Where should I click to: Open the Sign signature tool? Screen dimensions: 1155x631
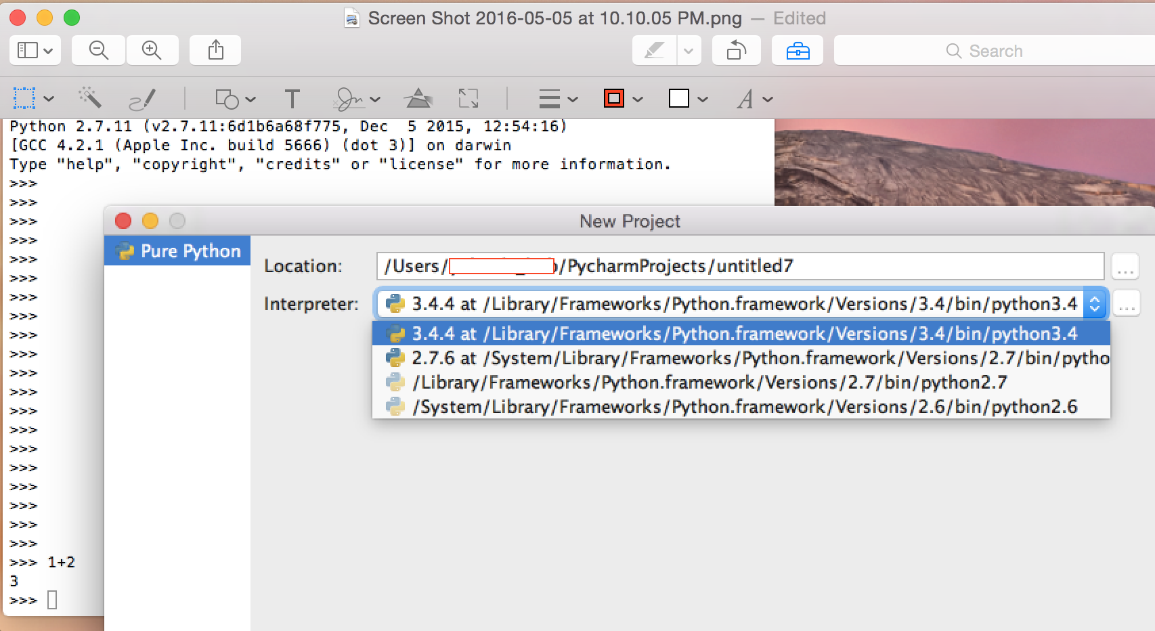(349, 99)
